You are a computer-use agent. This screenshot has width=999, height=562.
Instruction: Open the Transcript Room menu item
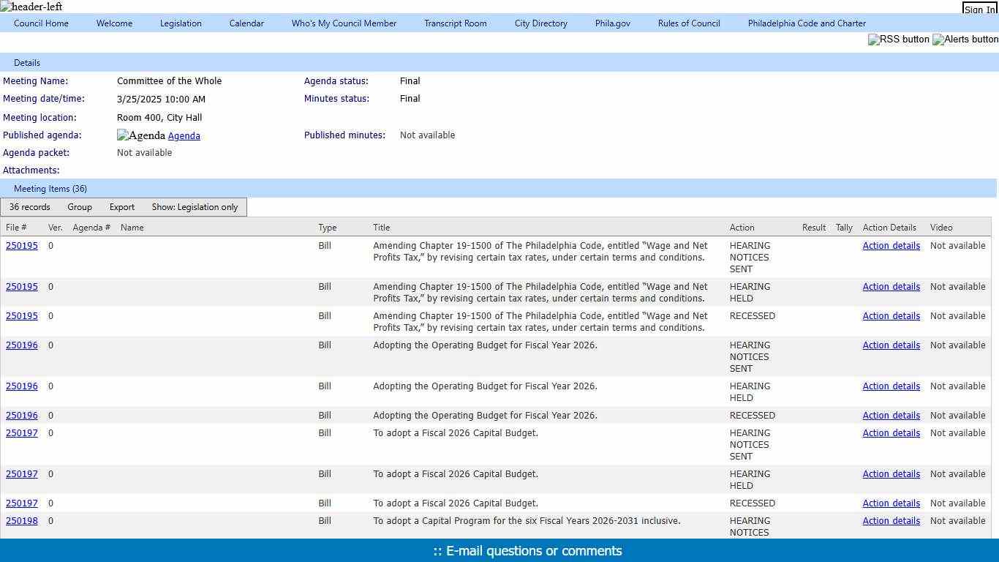pos(455,23)
